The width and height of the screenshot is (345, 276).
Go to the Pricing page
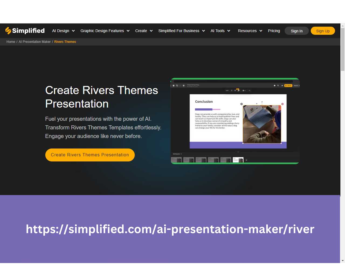pos(274,31)
